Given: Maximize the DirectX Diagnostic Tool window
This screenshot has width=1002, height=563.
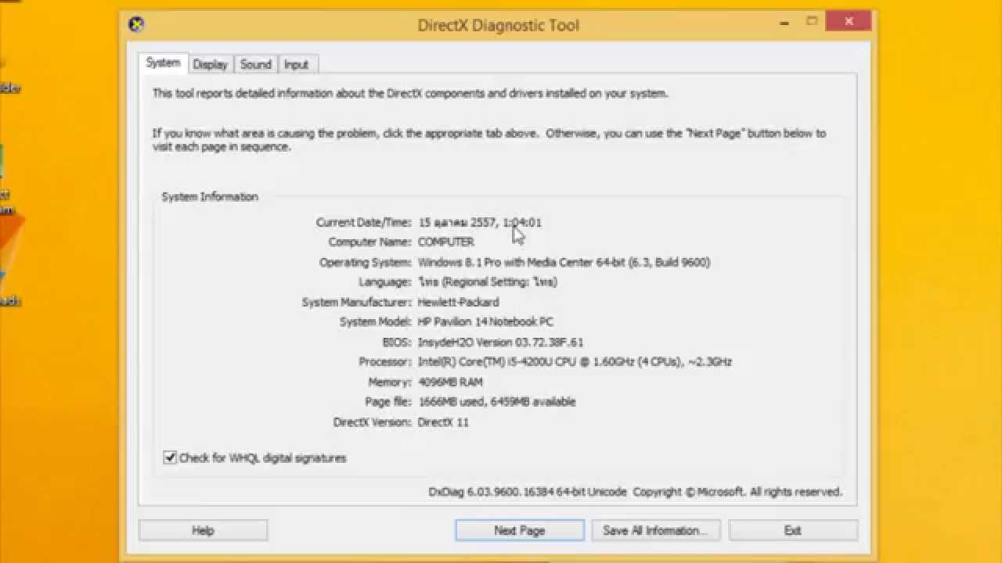Looking at the screenshot, I should [x=813, y=22].
